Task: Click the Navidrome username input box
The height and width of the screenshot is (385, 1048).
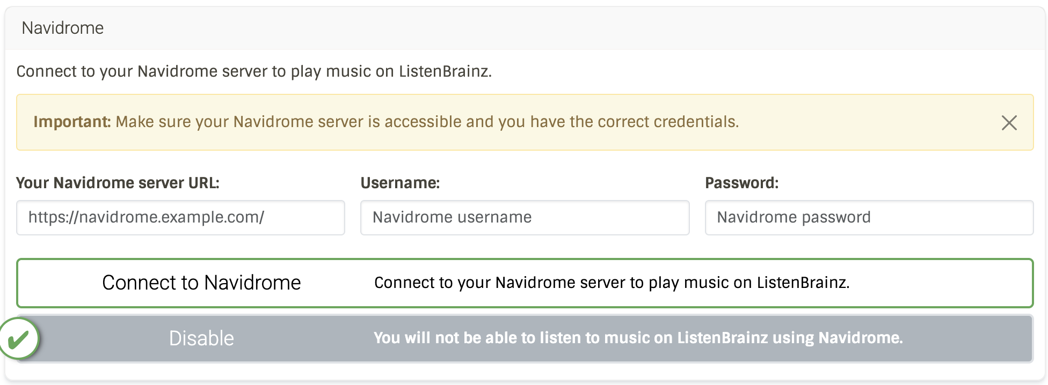Action: [x=525, y=218]
